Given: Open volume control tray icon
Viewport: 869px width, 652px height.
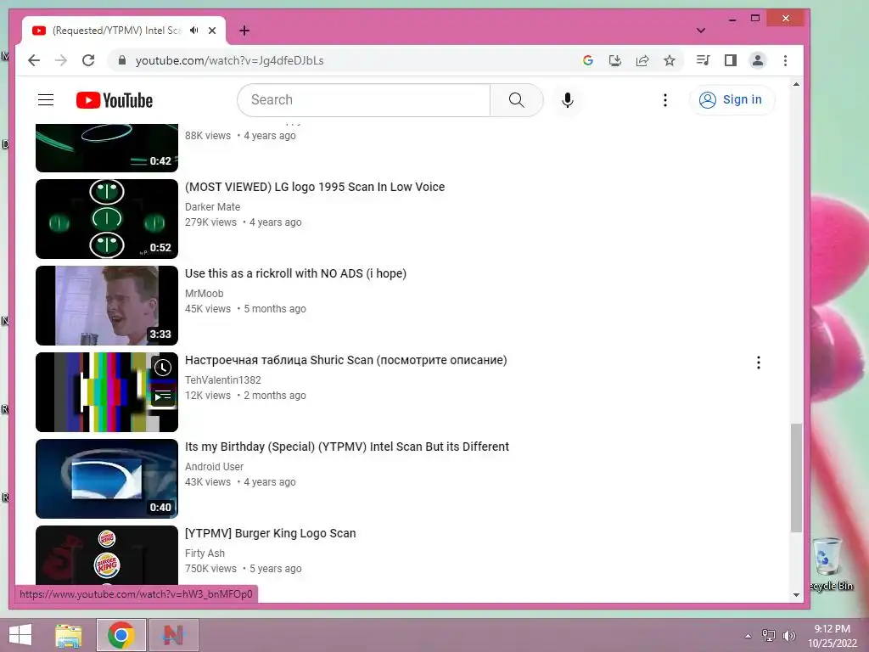Looking at the screenshot, I should [x=788, y=635].
